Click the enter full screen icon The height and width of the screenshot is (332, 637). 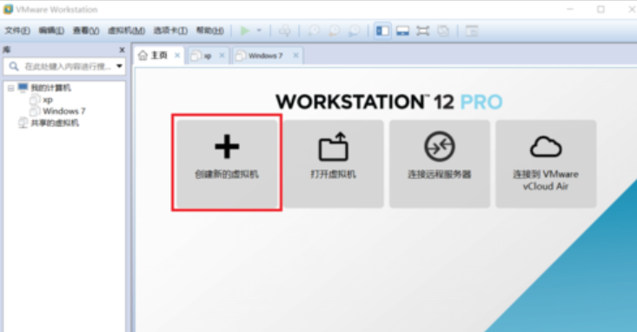pos(423,31)
